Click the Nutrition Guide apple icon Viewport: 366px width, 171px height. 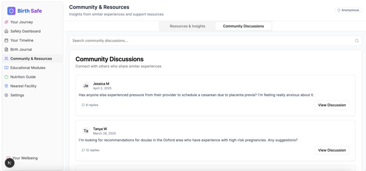click(6, 77)
